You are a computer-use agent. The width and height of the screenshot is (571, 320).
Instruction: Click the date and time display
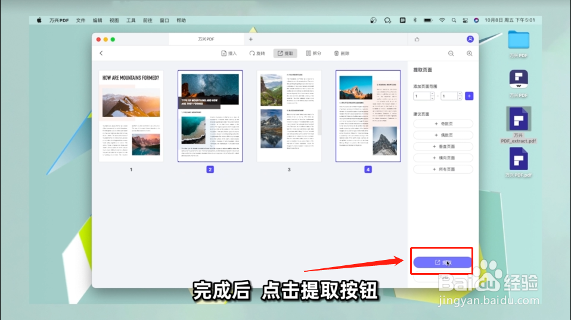(x=510, y=20)
